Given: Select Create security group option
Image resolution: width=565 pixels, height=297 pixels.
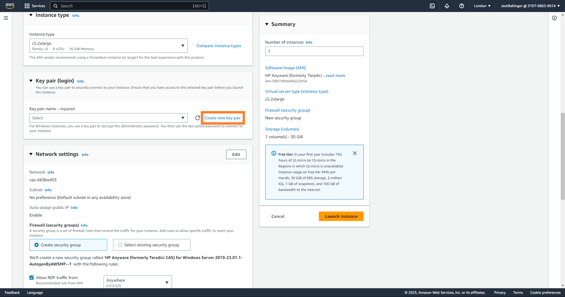Looking at the screenshot, I should pyautogui.click(x=68, y=245).
